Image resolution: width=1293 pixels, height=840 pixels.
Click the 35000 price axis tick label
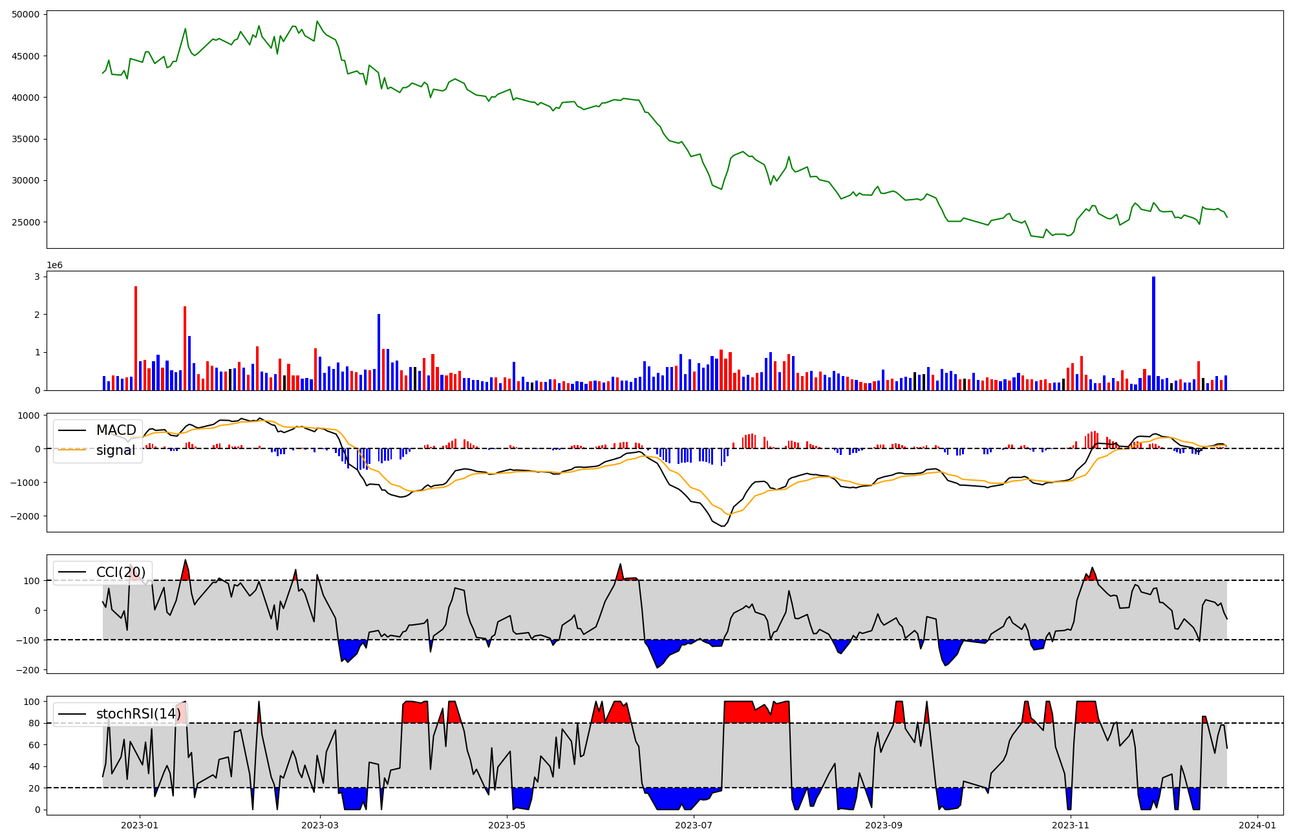[x=25, y=139]
